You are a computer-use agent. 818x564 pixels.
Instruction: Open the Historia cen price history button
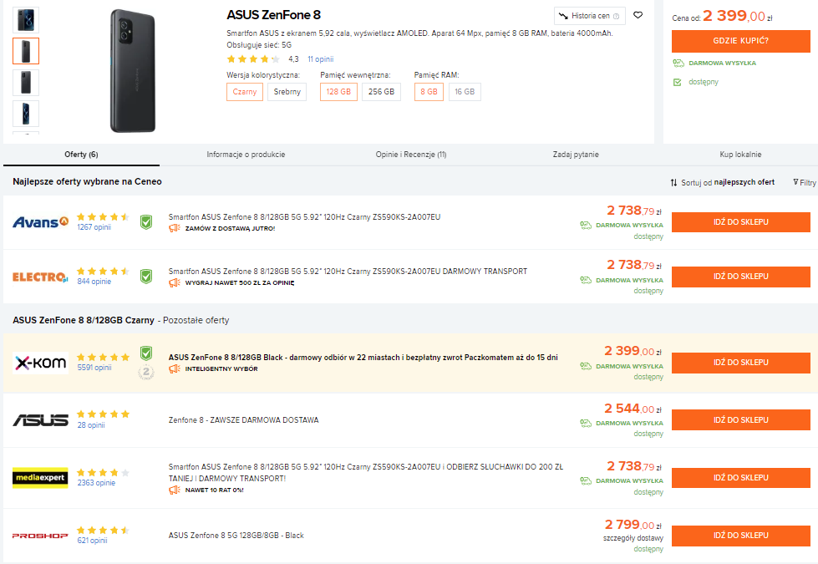click(x=590, y=16)
